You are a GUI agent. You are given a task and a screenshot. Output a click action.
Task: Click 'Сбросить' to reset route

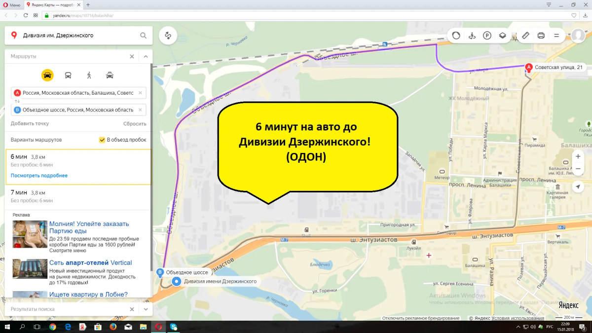pyautogui.click(x=135, y=124)
